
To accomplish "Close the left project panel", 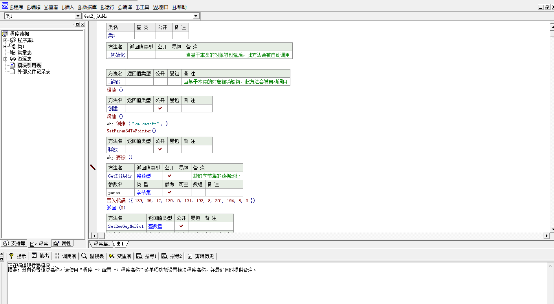I will coord(82,24).
